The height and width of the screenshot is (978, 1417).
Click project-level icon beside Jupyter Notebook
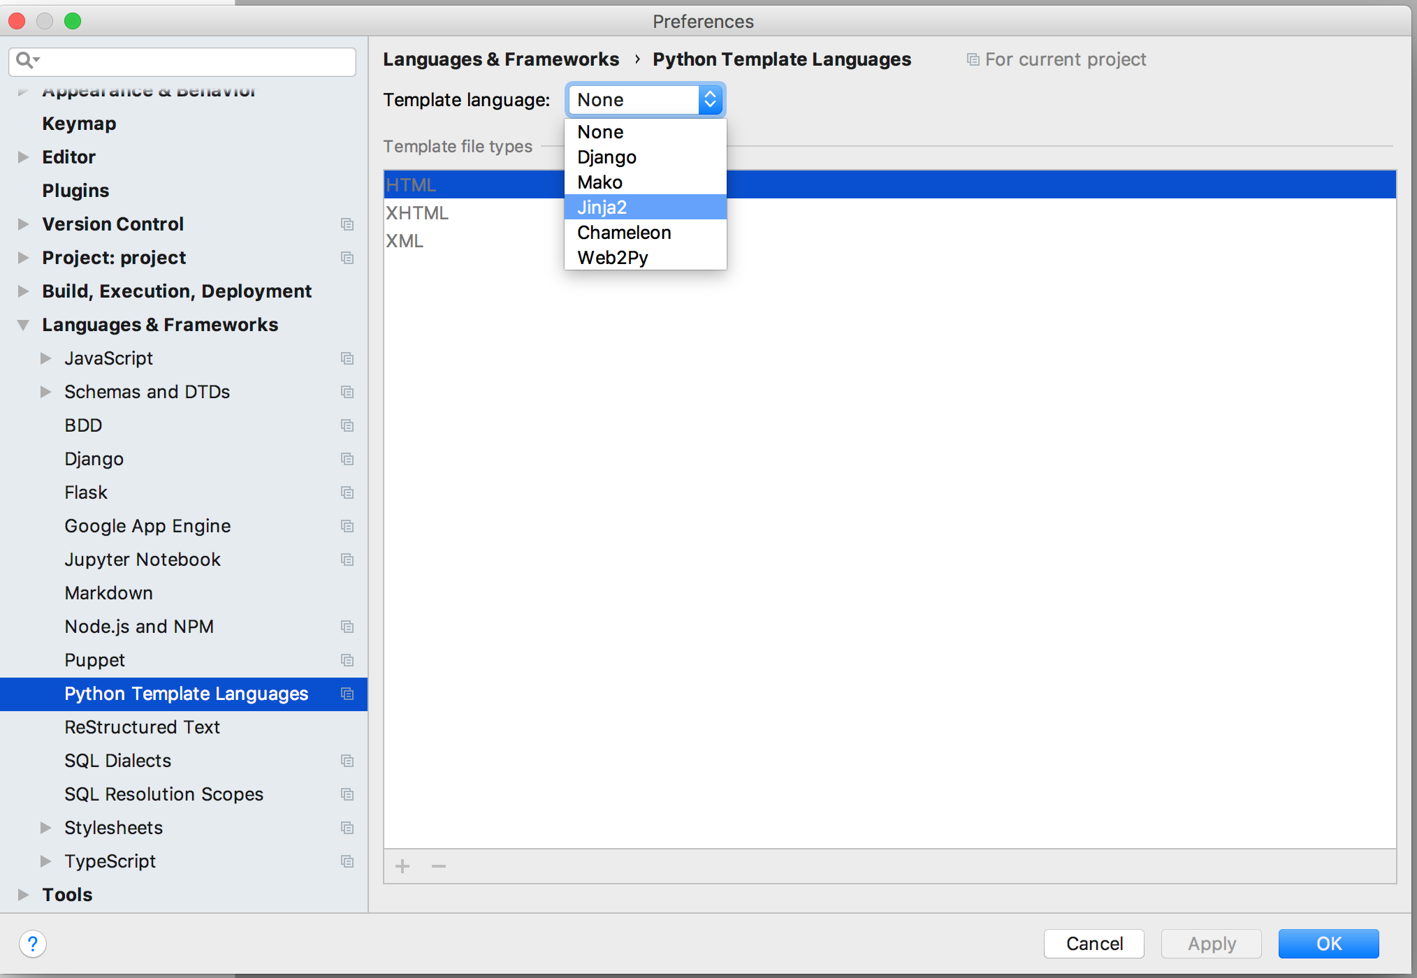pos(347,560)
